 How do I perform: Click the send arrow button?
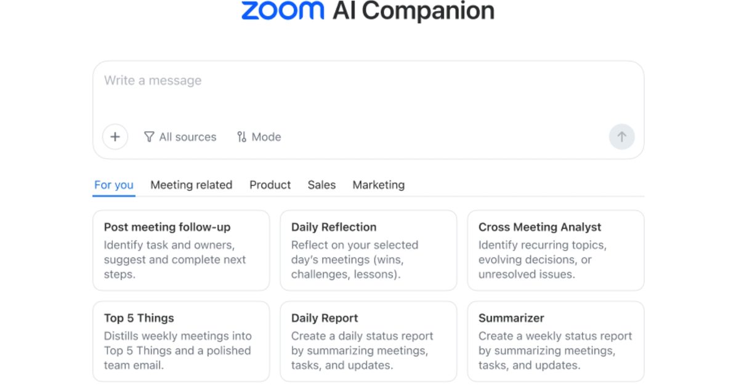coord(621,137)
